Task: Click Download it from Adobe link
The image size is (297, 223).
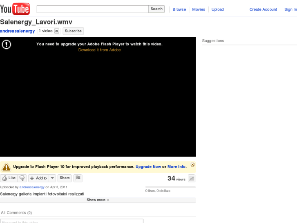Action: [100, 50]
